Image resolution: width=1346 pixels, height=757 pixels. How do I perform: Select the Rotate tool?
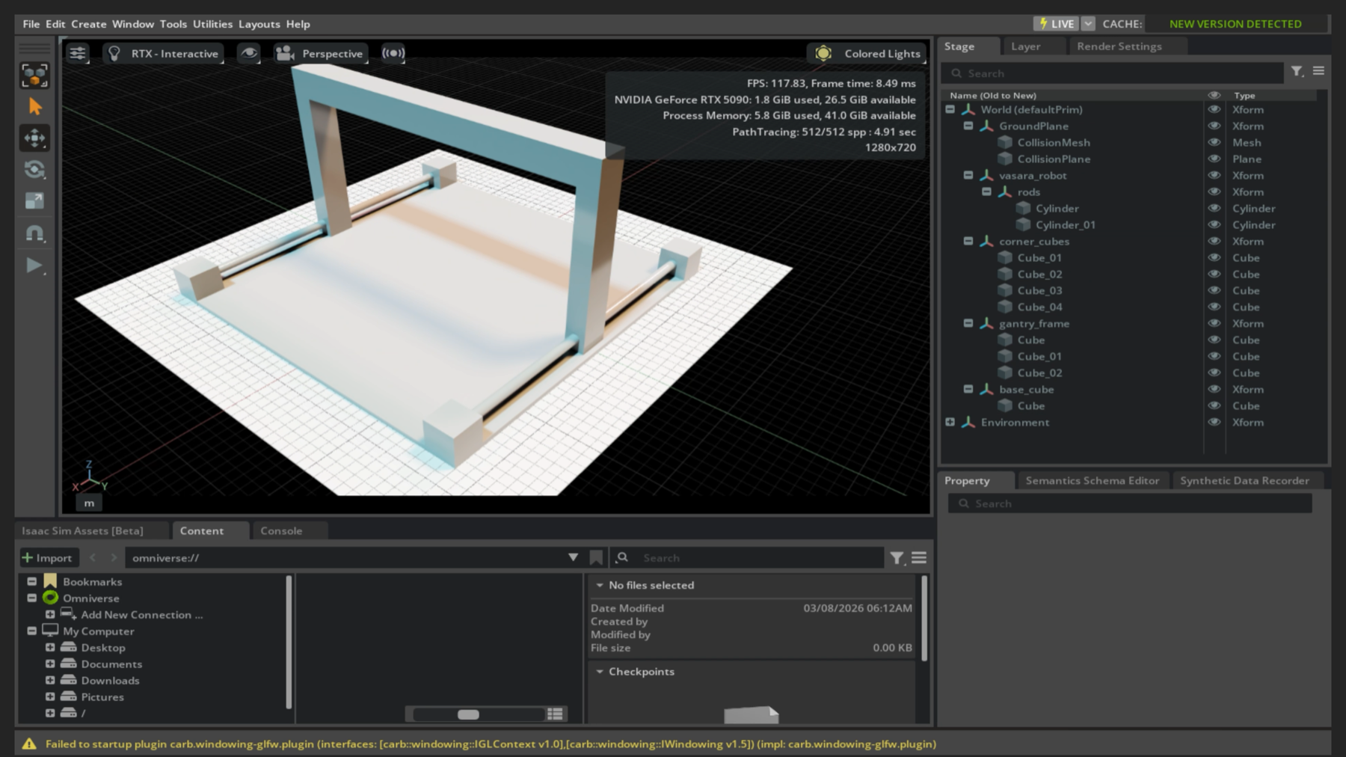(34, 170)
